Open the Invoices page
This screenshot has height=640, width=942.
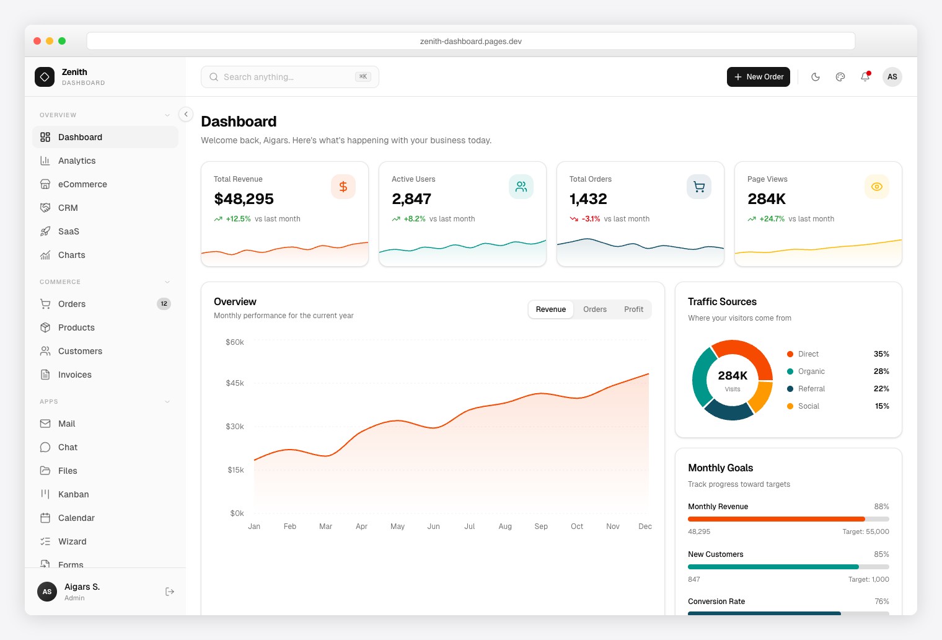(x=74, y=375)
